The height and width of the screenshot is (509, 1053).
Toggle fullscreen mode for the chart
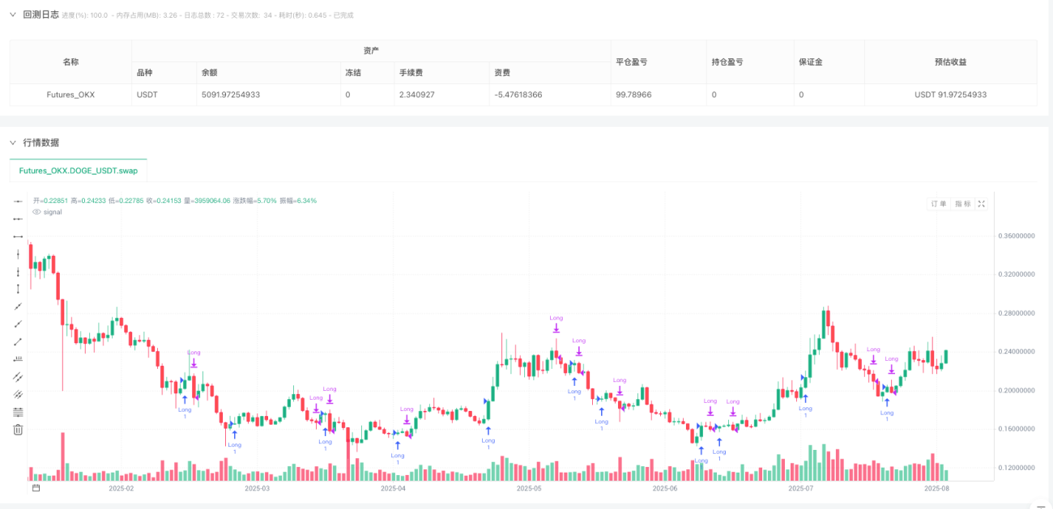[x=982, y=204]
